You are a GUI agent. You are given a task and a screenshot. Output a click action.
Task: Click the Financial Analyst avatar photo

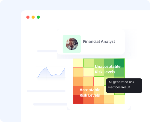pos(72,44)
